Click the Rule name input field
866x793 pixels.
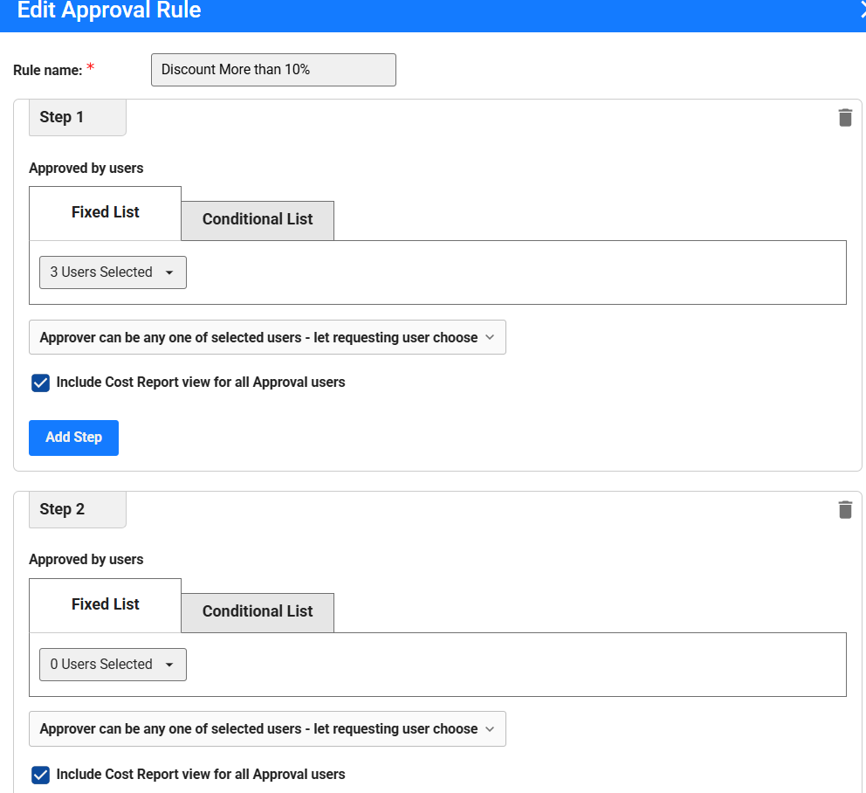tap(273, 70)
